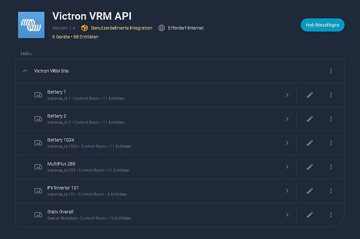Click the Victron VRM API logo
The height and width of the screenshot is (239, 360).
pos(31,24)
